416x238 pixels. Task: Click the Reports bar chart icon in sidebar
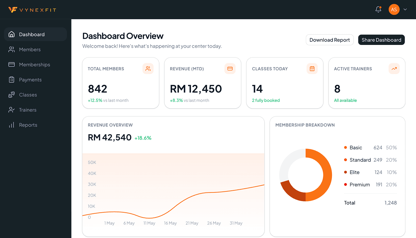click(x=12, y=125)
